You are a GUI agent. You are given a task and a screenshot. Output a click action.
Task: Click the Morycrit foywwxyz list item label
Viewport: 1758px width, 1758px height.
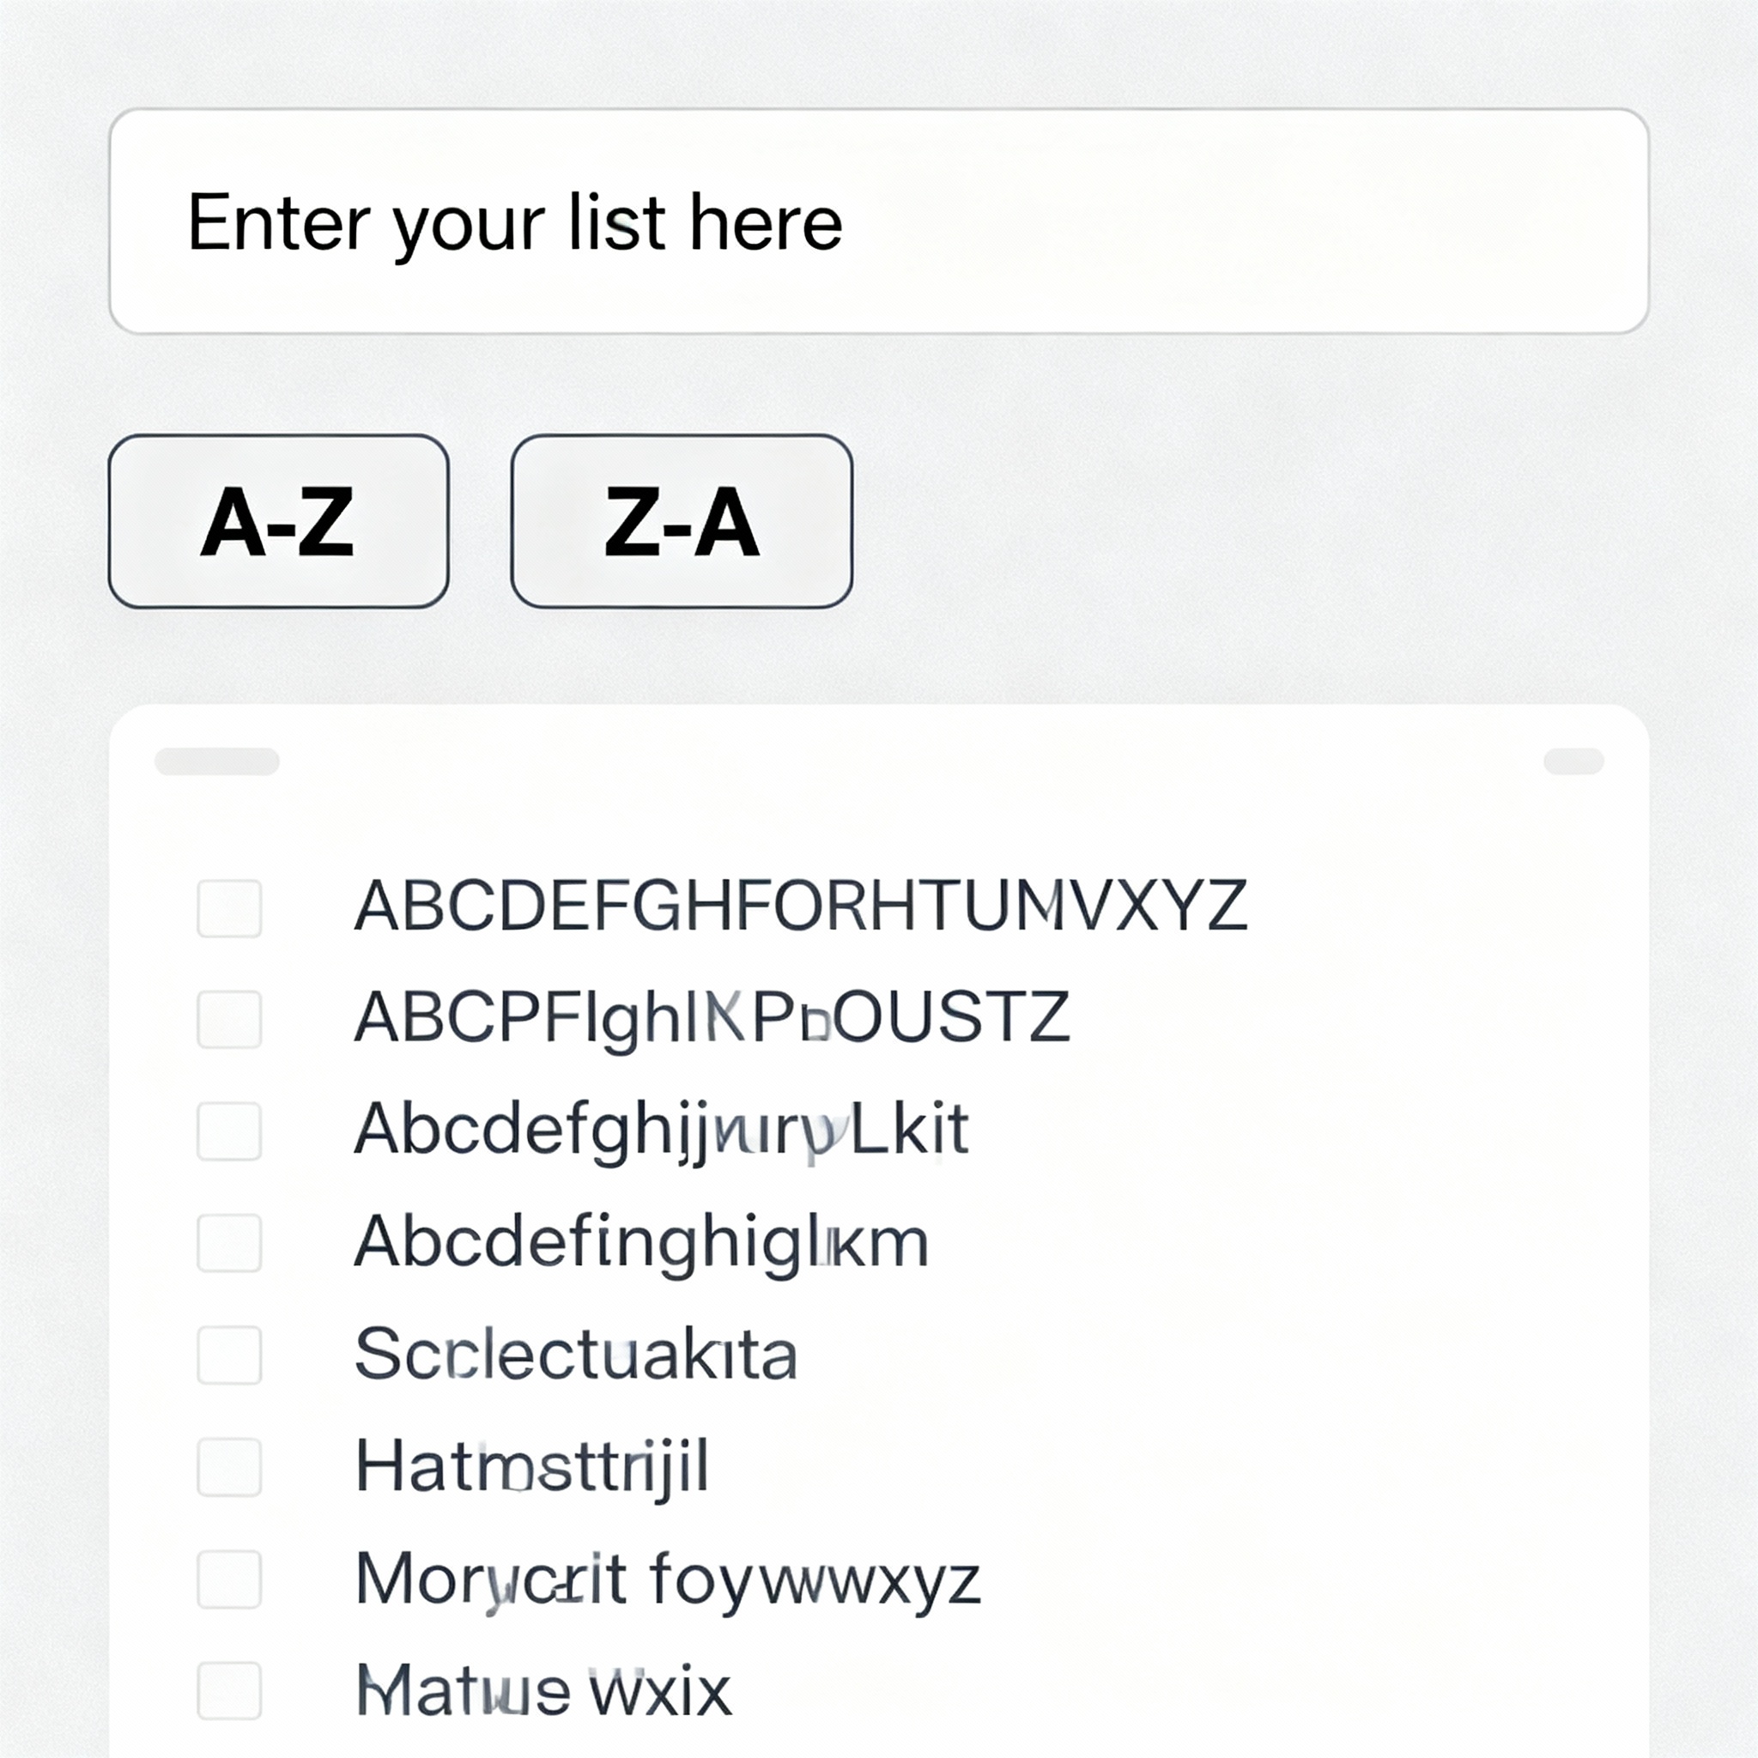[668, 1579]
